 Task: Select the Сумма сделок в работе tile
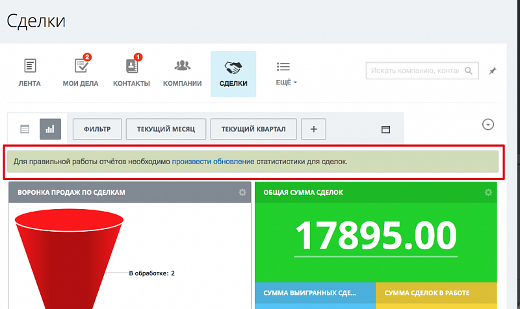(x=436, y=295)
